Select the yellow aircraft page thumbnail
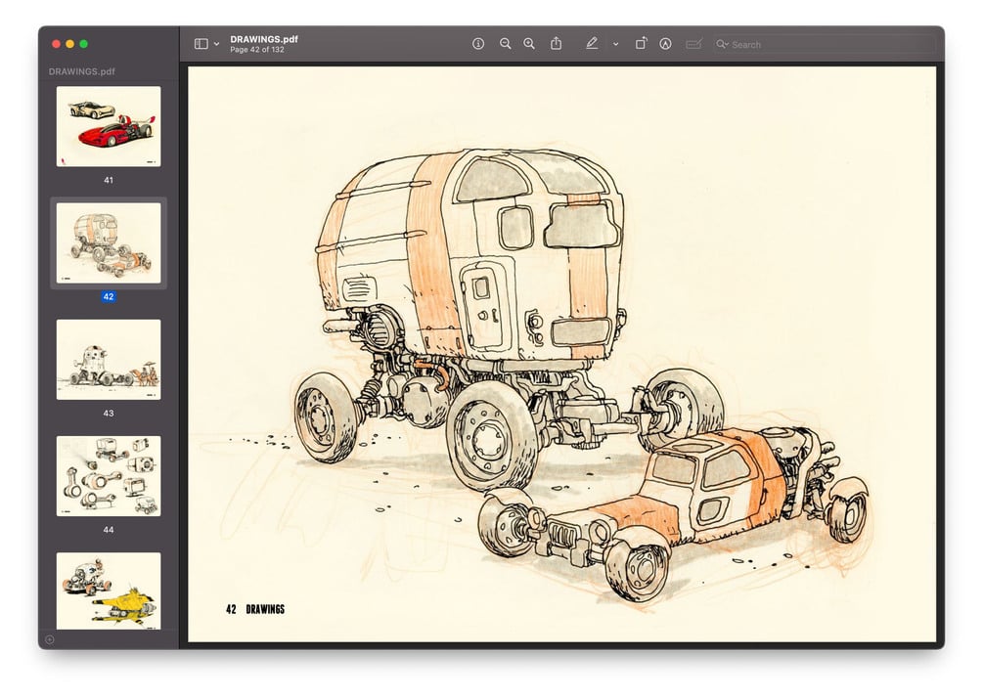The height and width of the screenshot is (700, 983). tap(109, 591)
